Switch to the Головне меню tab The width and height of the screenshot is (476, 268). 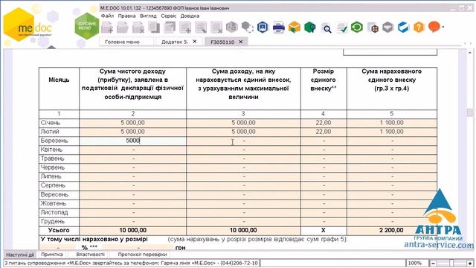click(126, 42)
